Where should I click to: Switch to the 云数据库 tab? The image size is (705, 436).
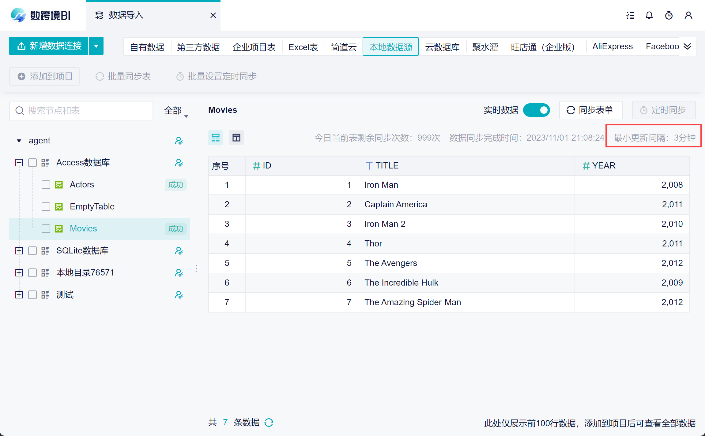pyautogui.click(x=442, y=47)
